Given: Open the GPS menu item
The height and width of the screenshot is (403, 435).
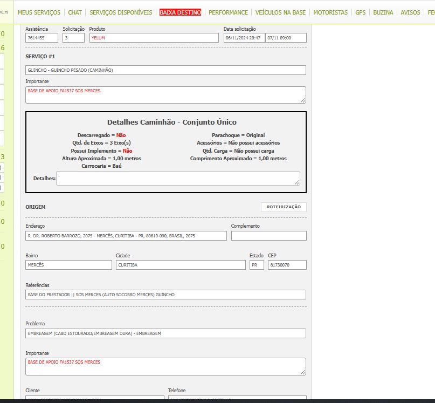Looking at the screenshot, I should [360, 12].
